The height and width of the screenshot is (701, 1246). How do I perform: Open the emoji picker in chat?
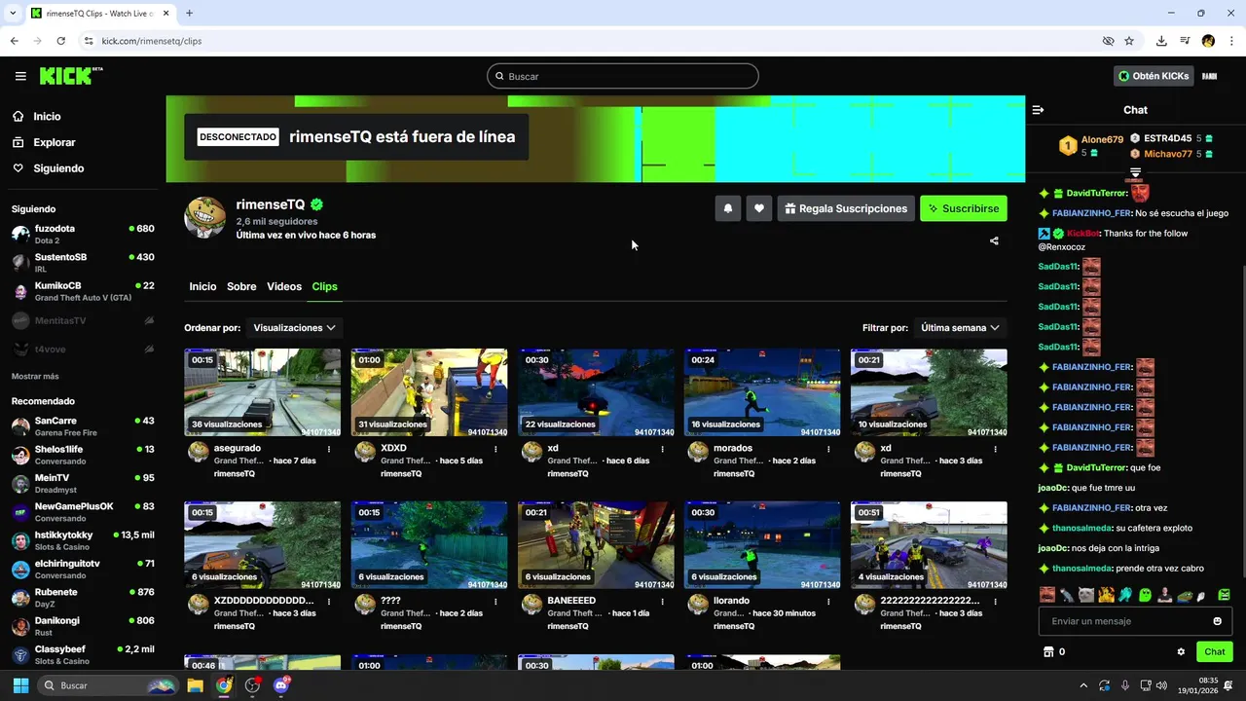click(x=1217, y=621)
